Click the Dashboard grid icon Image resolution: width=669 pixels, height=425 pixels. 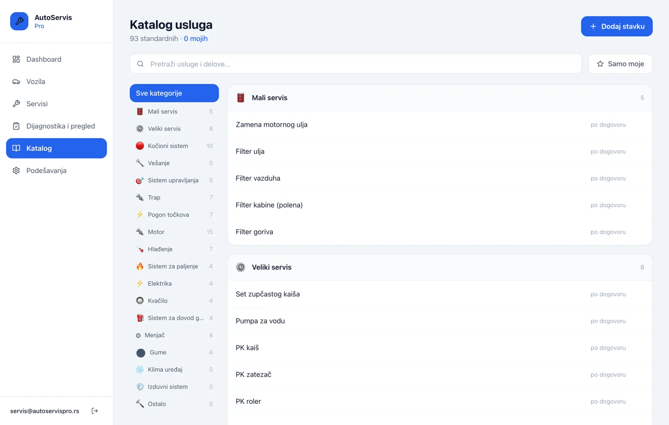[x=16, y=59]
